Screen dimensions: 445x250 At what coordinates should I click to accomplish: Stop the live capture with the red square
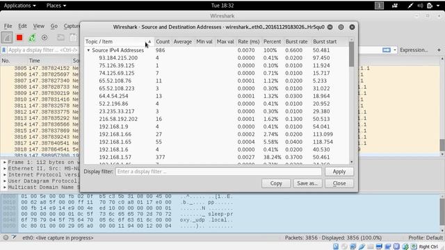click(19, 37)
